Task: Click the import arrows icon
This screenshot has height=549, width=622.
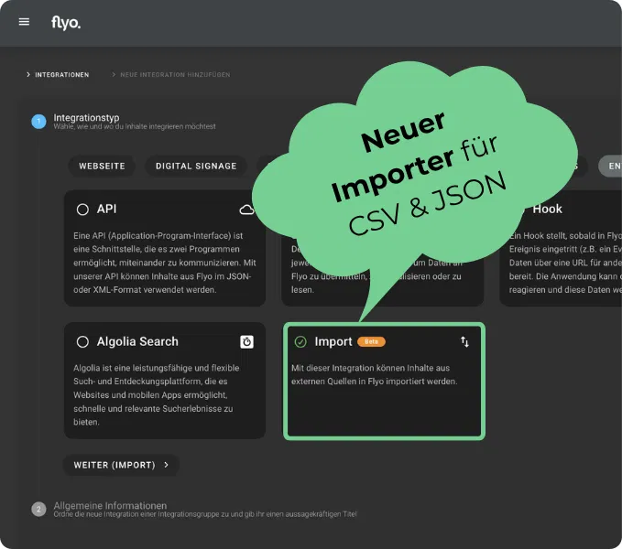Action: [x=464, y=341]
